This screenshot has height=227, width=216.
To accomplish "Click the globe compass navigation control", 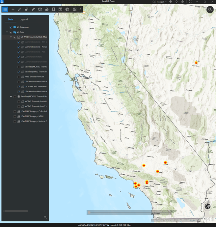I will click(208, 206).
